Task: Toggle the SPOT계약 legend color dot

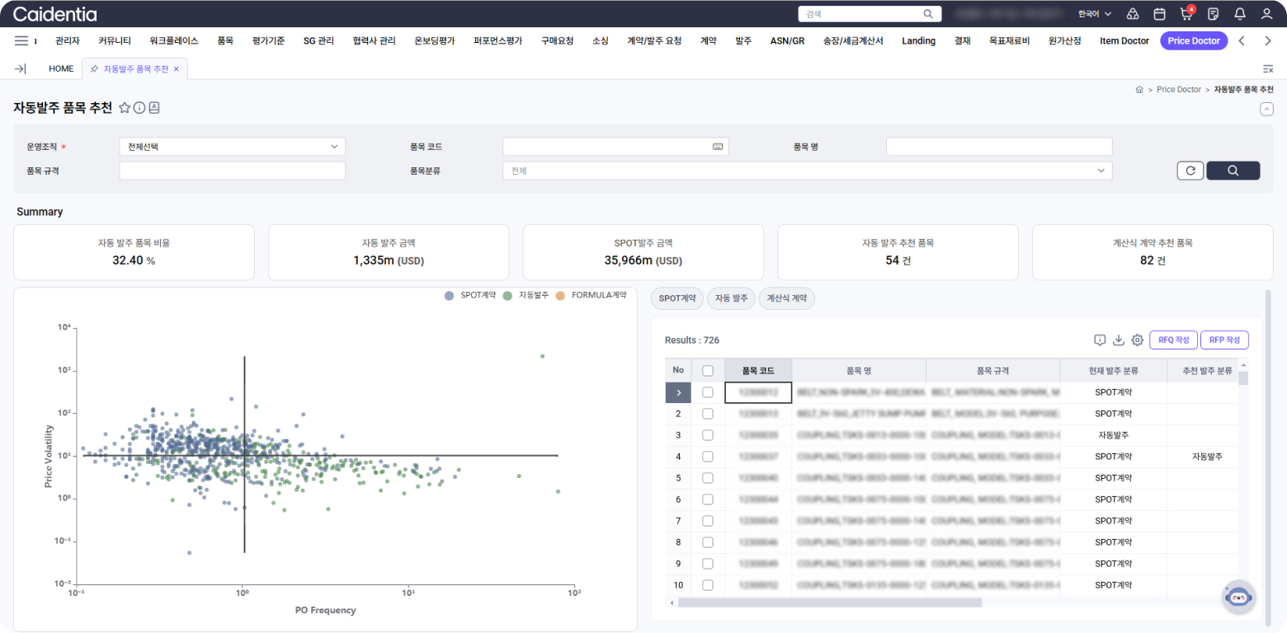Action: pyautogui.click(x=449, y=295)
